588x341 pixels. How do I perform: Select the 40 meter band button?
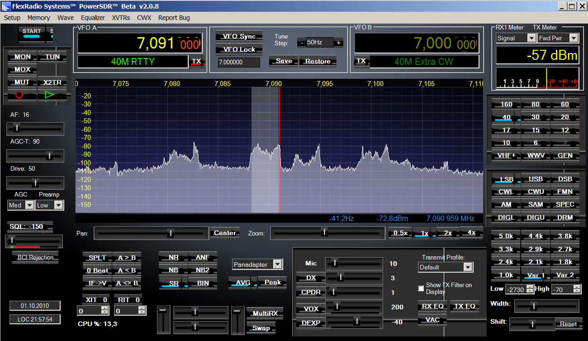506,117
